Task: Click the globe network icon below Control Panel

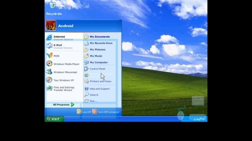Action: coord(87,75)
